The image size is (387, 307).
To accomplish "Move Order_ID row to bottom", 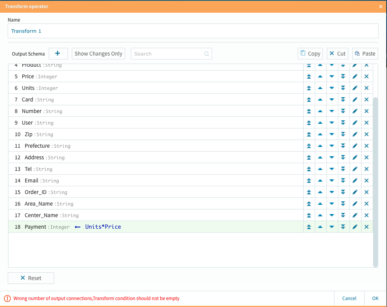I will [343, 192].
